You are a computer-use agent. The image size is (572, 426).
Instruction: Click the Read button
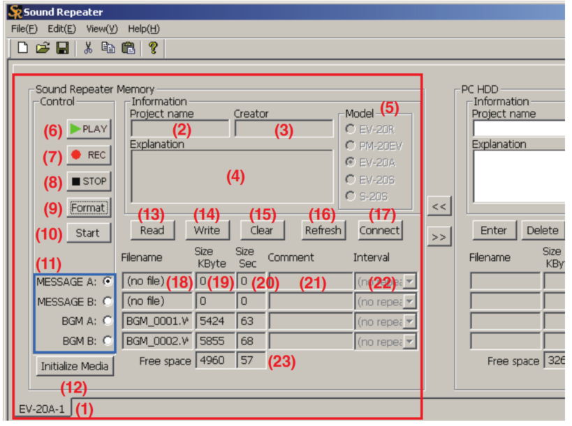click(152, 231)
